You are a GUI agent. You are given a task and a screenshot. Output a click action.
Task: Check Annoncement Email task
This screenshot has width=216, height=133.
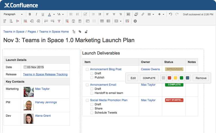87,85
